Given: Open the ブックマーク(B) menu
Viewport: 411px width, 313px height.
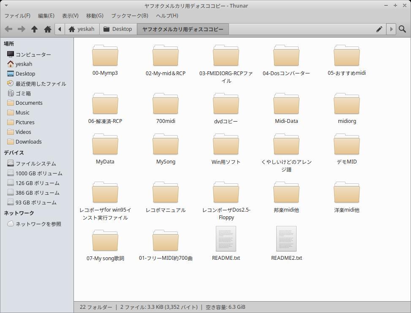Looking at the screenshot, I should point(129,16).
